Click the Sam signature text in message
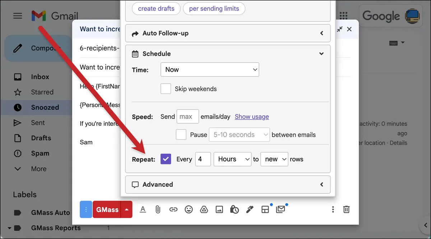The width and height of the screenshot is (431, 239). pyautogui.click(x=86, y=142)
